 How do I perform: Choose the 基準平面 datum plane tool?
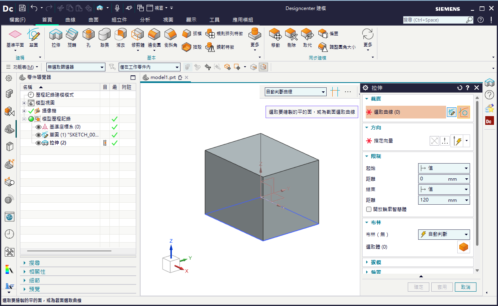[x=15, y=36]
